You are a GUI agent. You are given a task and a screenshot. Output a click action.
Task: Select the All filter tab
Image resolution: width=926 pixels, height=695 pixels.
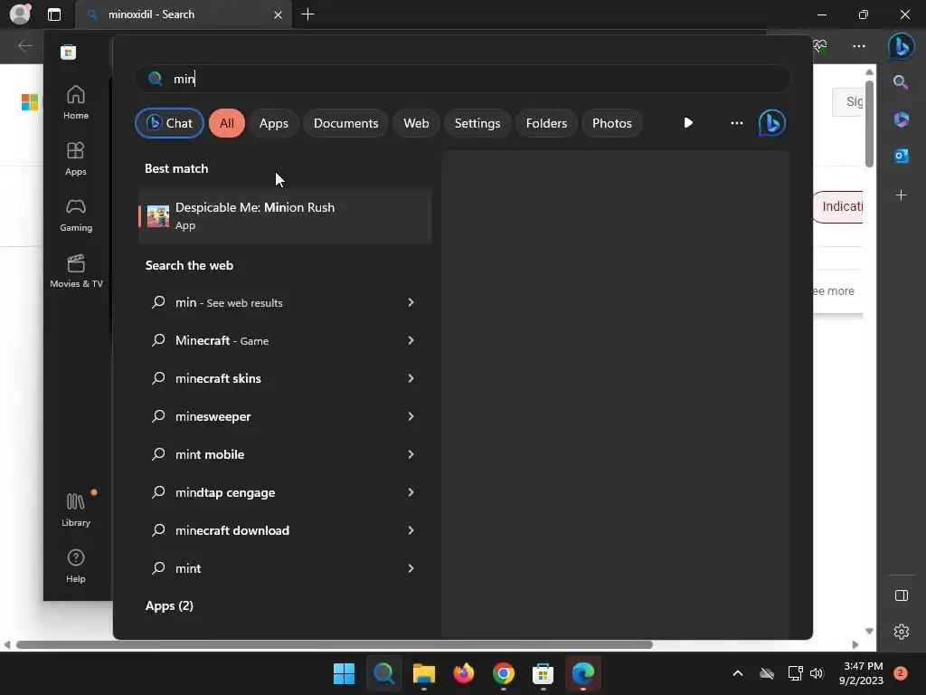pyautogui.click(x=227, y=123)
